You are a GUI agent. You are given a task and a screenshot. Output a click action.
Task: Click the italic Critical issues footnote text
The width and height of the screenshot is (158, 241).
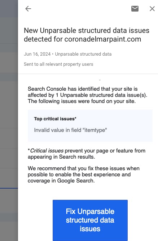47,151
